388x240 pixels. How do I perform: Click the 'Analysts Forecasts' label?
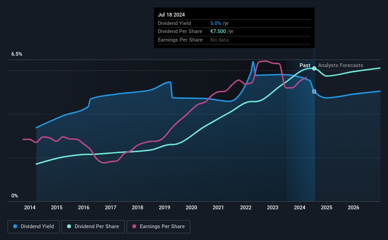click(x=340, y=65)
